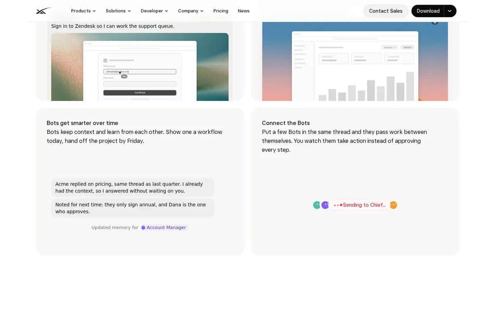Image resolution: width=495 pixels, height=309 pixels.
Task: Expand the Download options chevron
Action: [x=450, y=11]
